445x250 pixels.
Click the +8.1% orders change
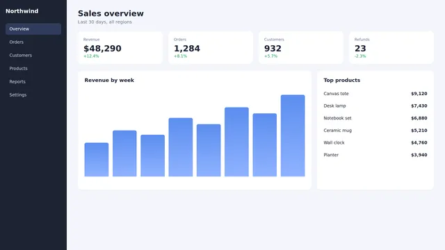point(180,56)
